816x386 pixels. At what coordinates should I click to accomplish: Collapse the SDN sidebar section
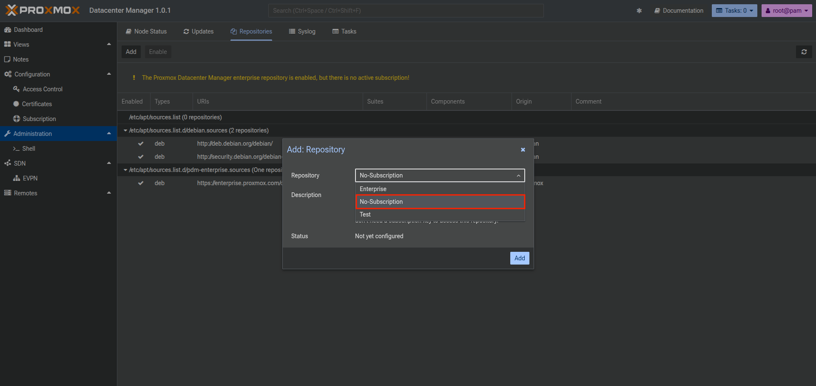click(x=109, y=163)
